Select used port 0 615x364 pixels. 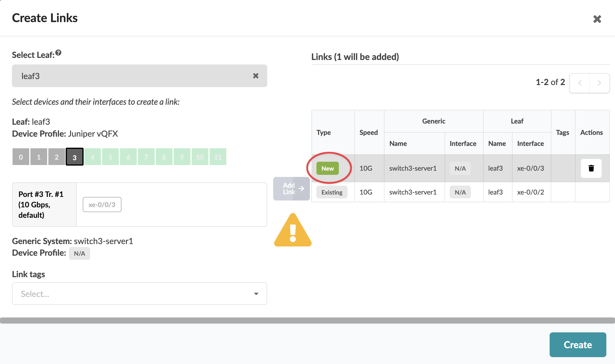pyautogui.click(x=21, y=157)
